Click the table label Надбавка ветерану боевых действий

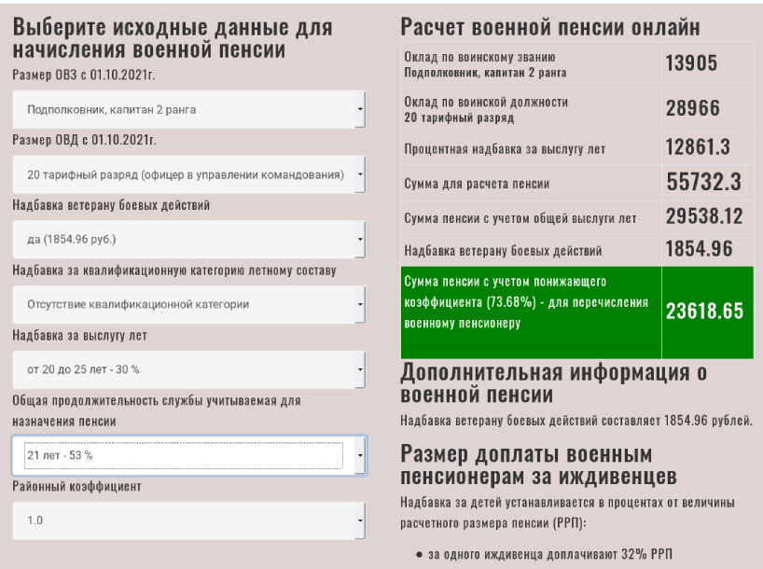click(503, 251)
